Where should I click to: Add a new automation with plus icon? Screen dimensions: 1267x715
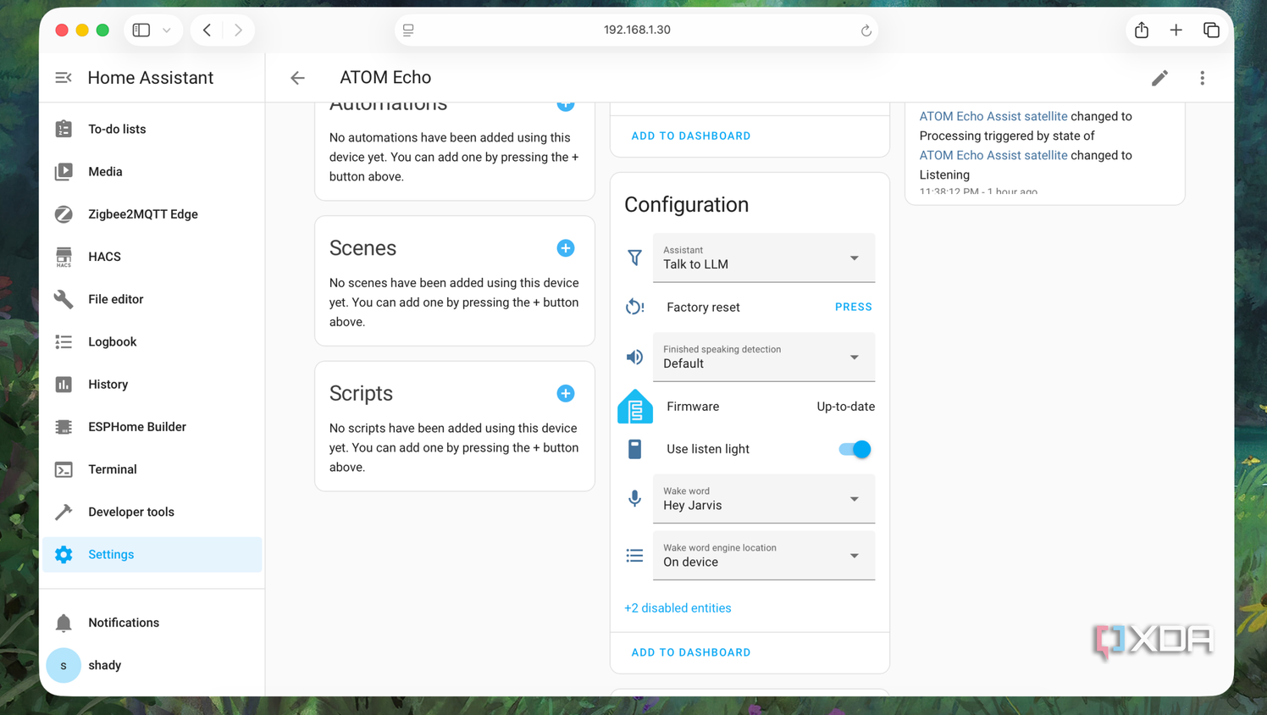(566, 104)
